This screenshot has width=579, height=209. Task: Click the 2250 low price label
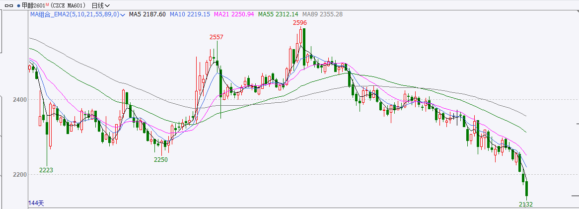pos(161,159)
